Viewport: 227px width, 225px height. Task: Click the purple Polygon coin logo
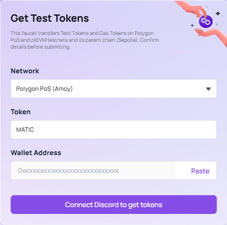tap(206, 21)
